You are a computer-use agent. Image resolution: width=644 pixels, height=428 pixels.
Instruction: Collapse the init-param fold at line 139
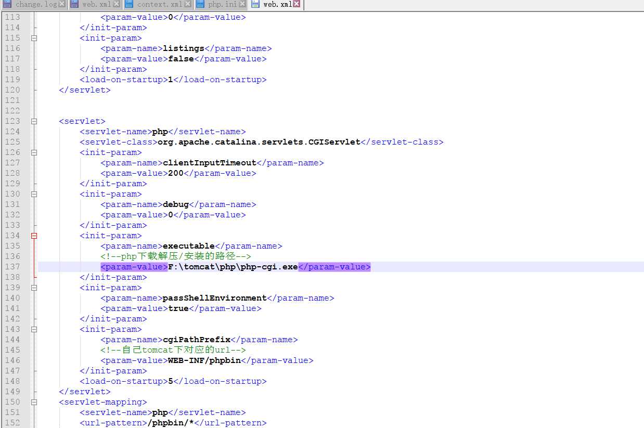(34, 288)
